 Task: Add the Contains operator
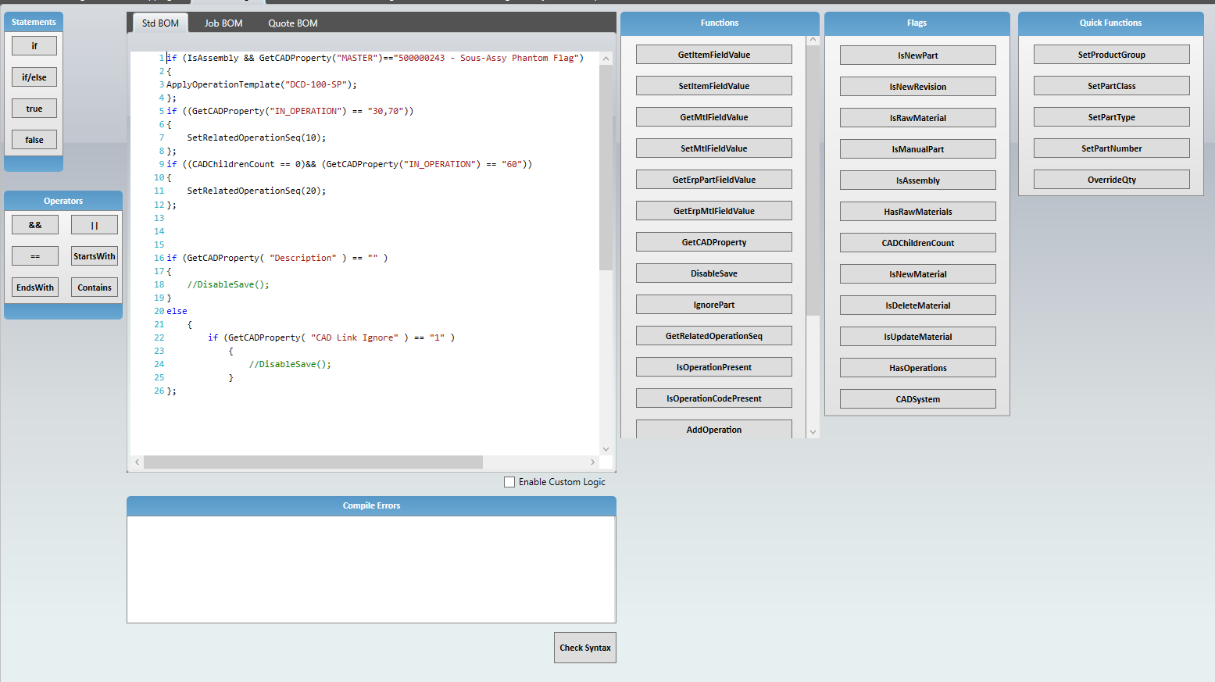[94, 287]
